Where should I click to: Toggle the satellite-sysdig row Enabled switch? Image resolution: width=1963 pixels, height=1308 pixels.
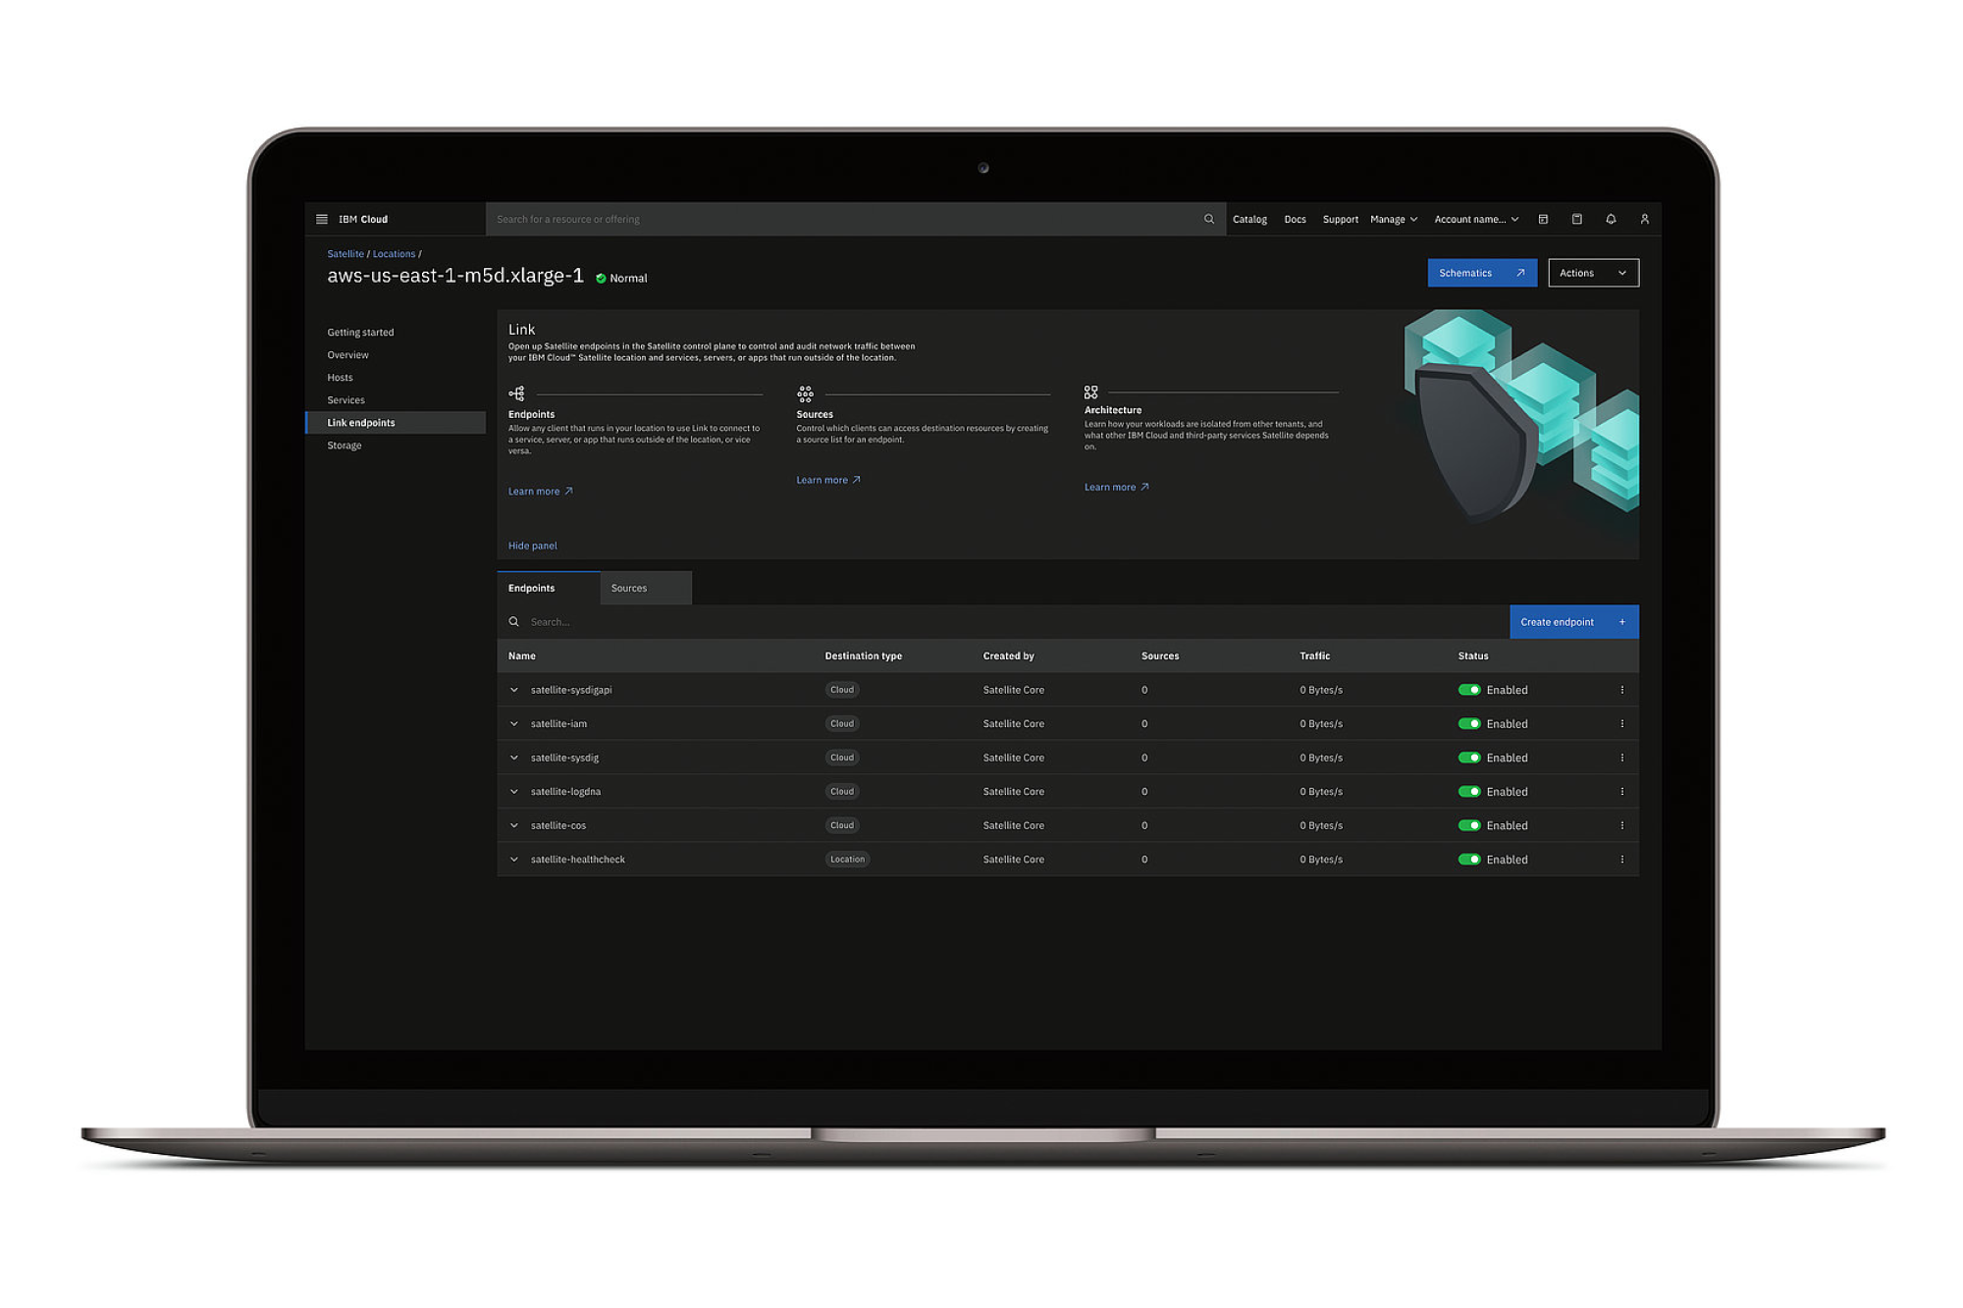1469,758
